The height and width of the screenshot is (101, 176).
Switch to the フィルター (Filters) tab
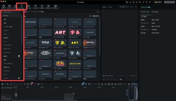(x=42, y=7)
